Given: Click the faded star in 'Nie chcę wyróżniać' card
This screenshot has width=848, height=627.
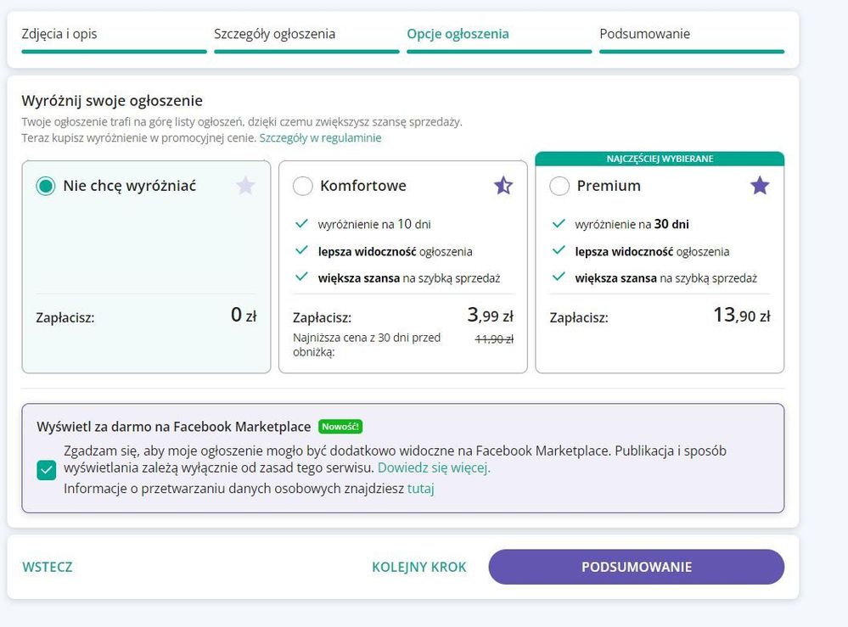Looking at the screenshot, I should click(245, 186).
